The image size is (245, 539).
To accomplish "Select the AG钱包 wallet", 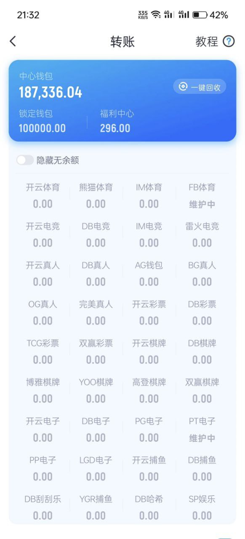I will pyautogui.click(x=149, y=274).
